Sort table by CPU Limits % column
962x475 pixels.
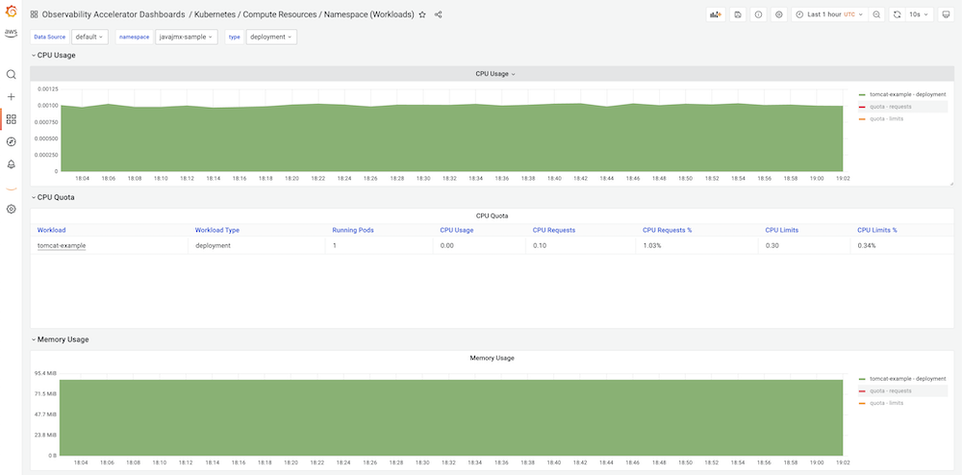877,231
